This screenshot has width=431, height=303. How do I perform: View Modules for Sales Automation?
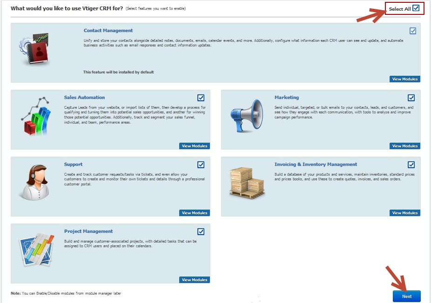pyautogui.click(x=195, y=146)
